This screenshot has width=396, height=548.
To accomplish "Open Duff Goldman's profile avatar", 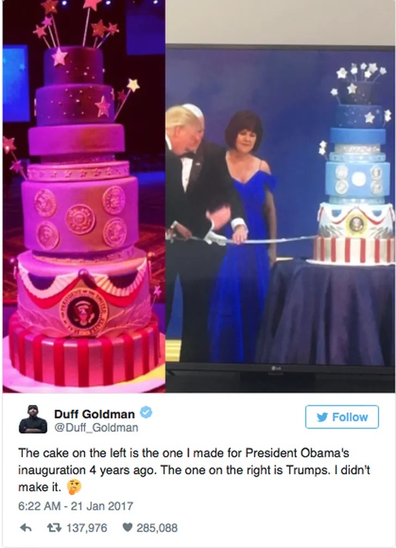I will coord(33,419).
